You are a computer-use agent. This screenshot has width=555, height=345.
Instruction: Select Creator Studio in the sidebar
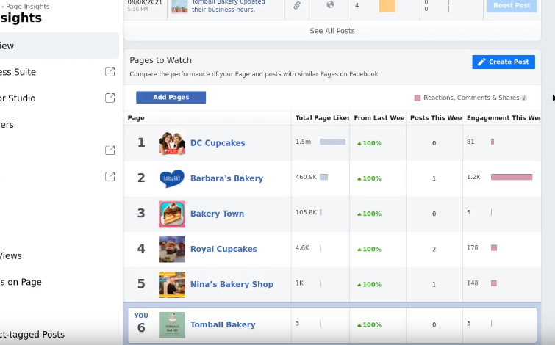pyautogui.click(x=18, y=98)
